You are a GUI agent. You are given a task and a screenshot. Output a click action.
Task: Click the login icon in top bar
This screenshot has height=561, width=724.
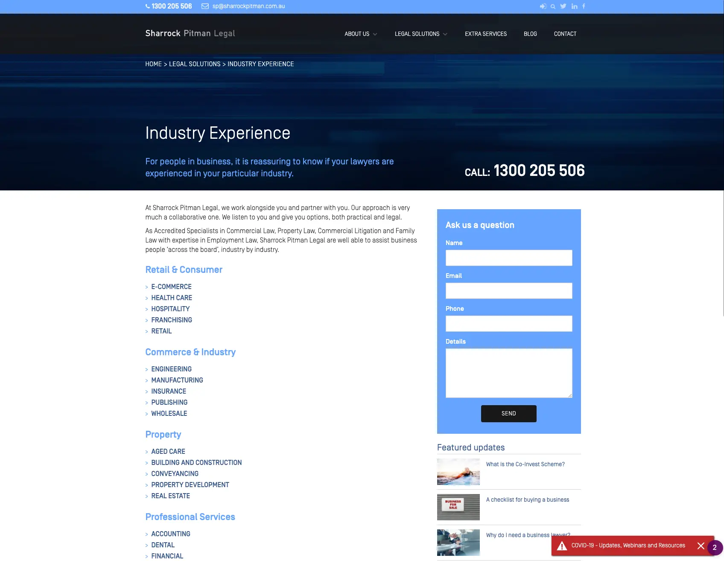click(x=543, y=6)
